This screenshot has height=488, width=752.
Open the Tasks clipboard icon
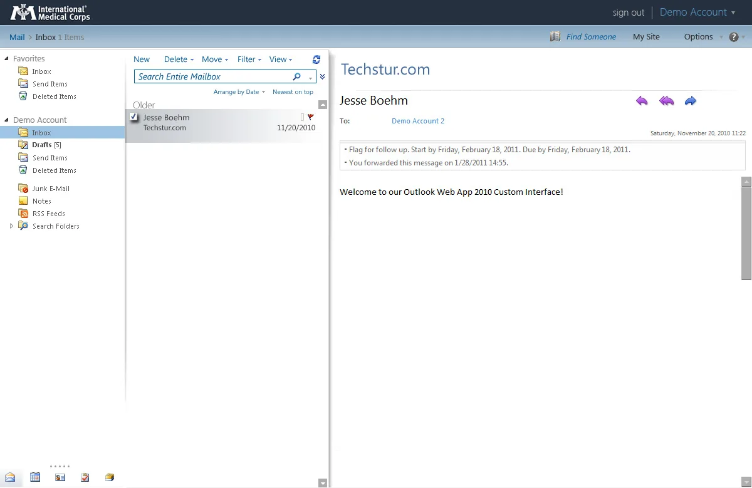point(85,477)
